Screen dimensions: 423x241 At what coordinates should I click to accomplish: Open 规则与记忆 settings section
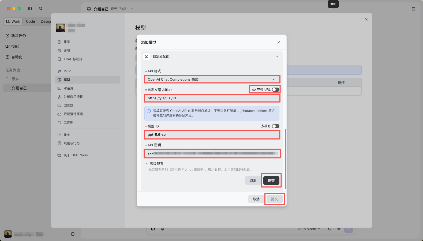coord(88,143)
